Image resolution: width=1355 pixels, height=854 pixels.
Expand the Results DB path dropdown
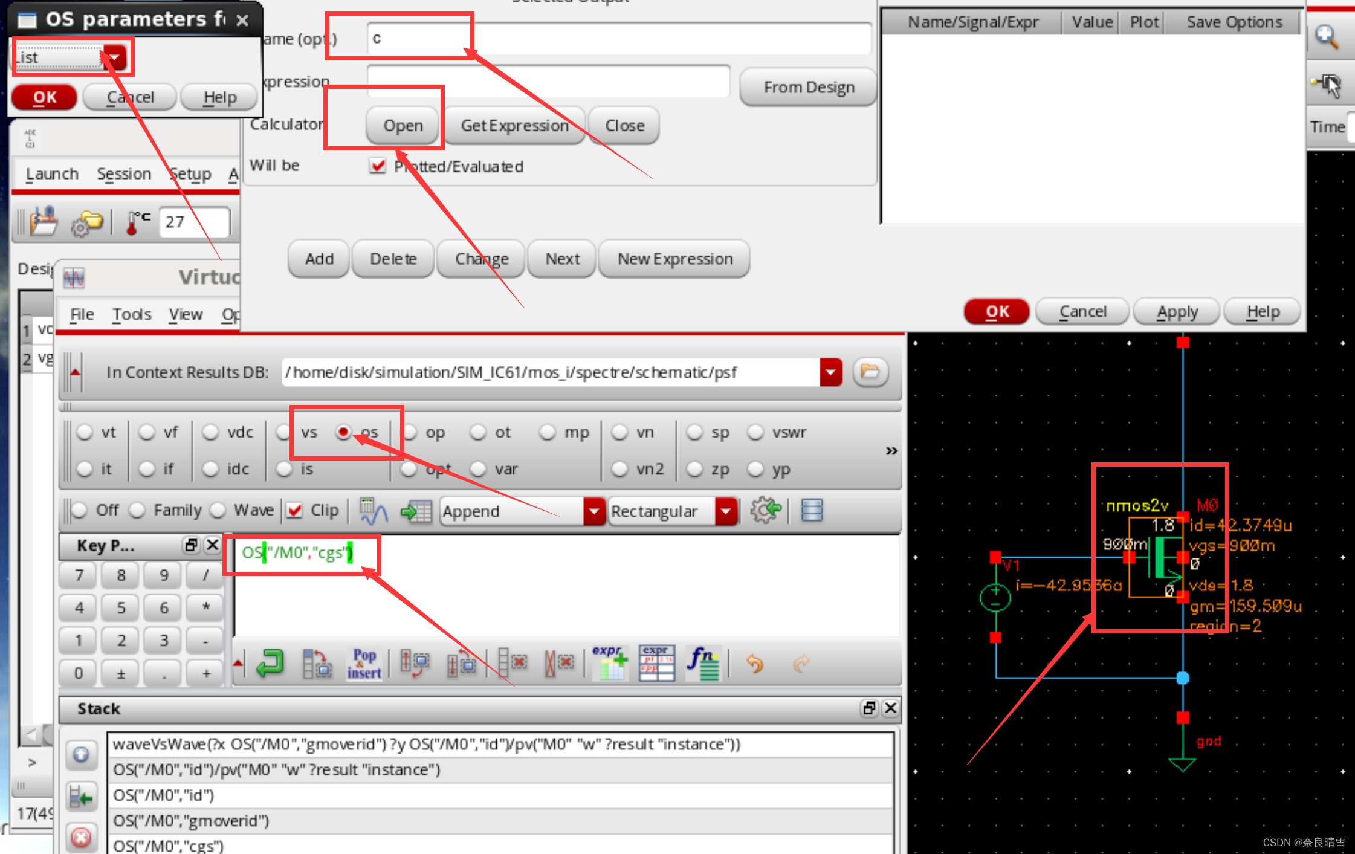pos(830,372)
